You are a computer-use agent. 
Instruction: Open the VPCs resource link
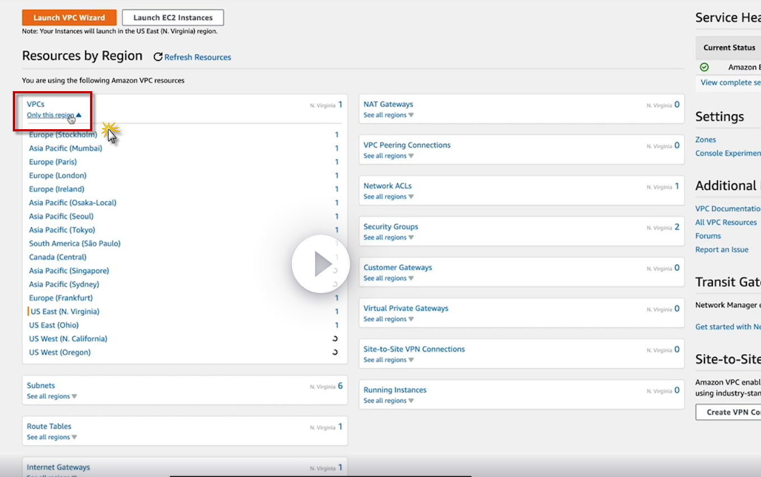point(36,104)
